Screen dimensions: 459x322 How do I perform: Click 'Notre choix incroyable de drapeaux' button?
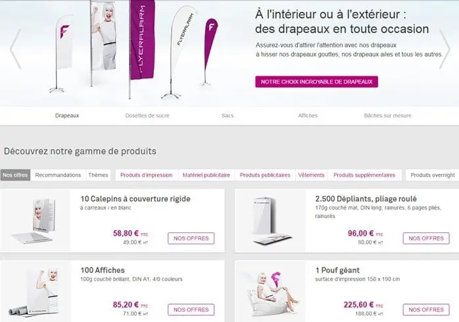[x=316, y=82]
